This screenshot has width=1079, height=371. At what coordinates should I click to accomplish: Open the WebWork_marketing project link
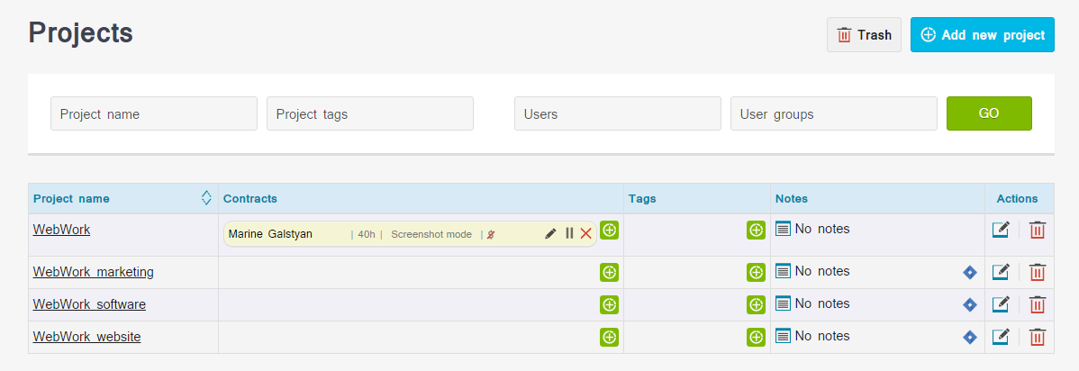[93, 273]
